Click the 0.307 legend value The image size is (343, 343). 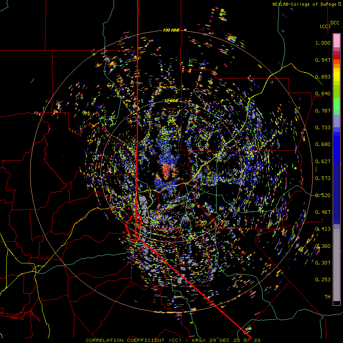(x=323, y=263)
